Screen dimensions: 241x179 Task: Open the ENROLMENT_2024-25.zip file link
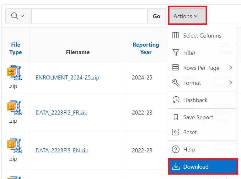tap(67, 78)
